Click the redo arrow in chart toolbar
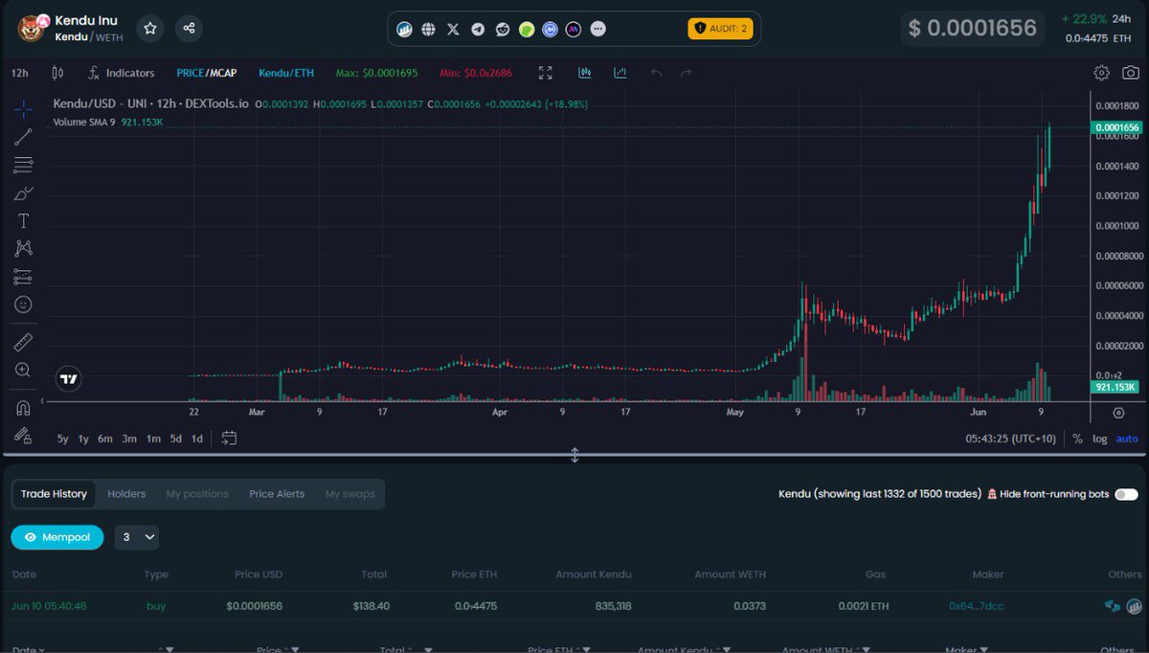Image resolution: width=1149 pixels, height=653 pixels. 686,73
